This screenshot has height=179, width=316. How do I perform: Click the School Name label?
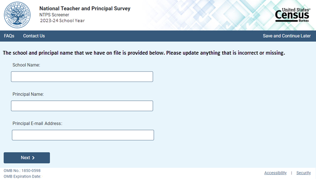click(x=26, y=65)
